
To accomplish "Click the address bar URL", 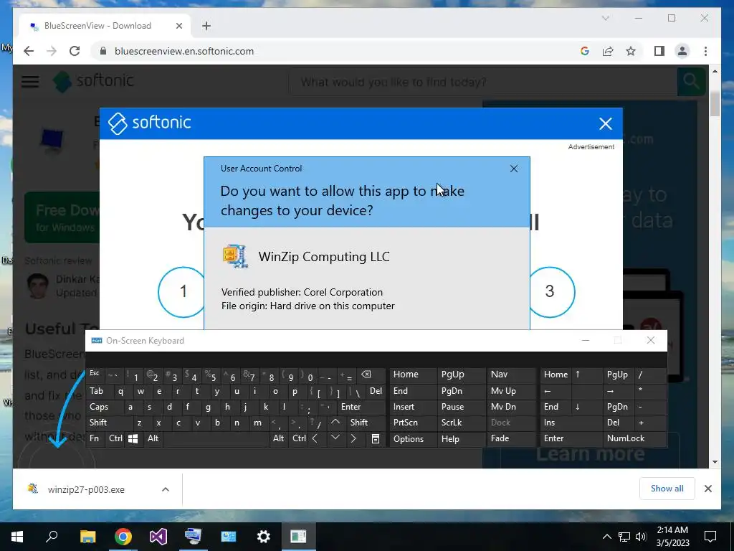I will click(x=184, y=51).
